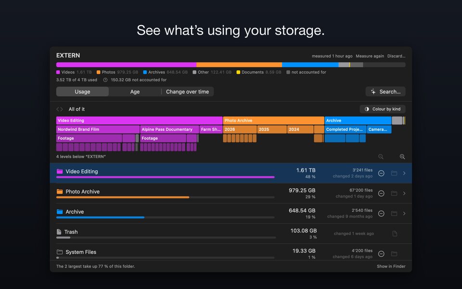Select Alpine Pass Documentary block
This screenshot has height=289, width=462.
tap(169, 129)
